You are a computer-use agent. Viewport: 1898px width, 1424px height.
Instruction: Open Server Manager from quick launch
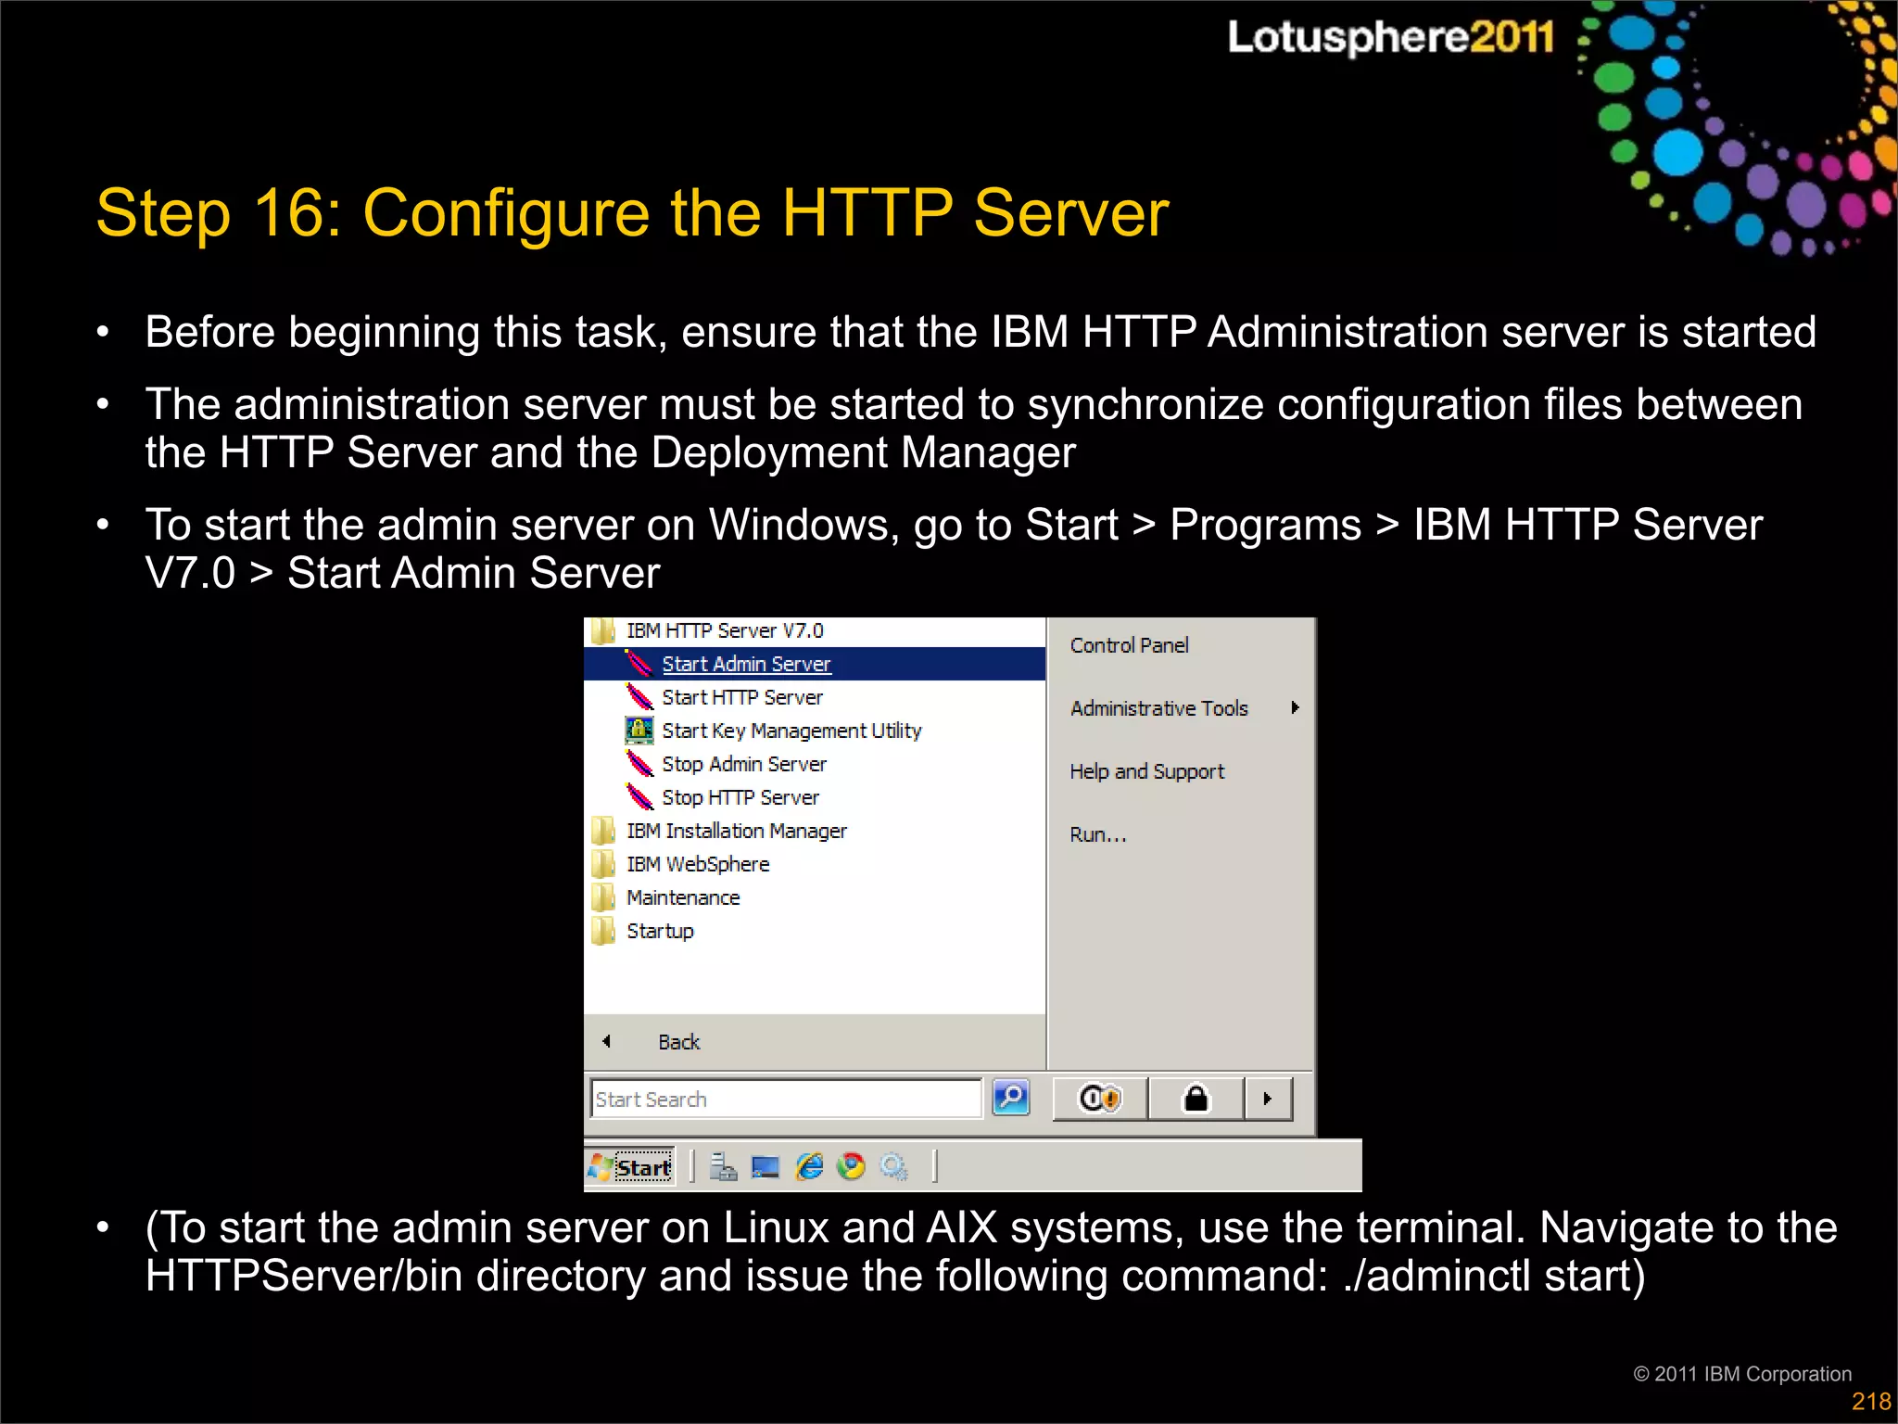click(723, 1166)
